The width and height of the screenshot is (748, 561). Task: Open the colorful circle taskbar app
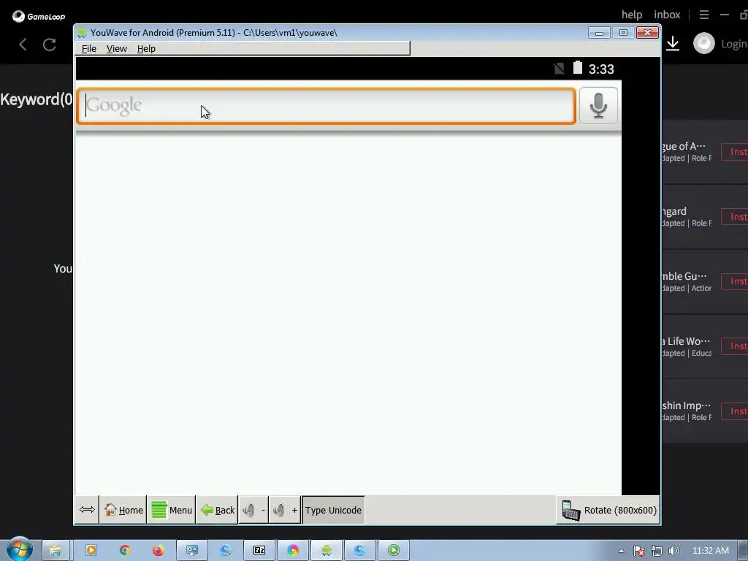(x=292, y=551)
